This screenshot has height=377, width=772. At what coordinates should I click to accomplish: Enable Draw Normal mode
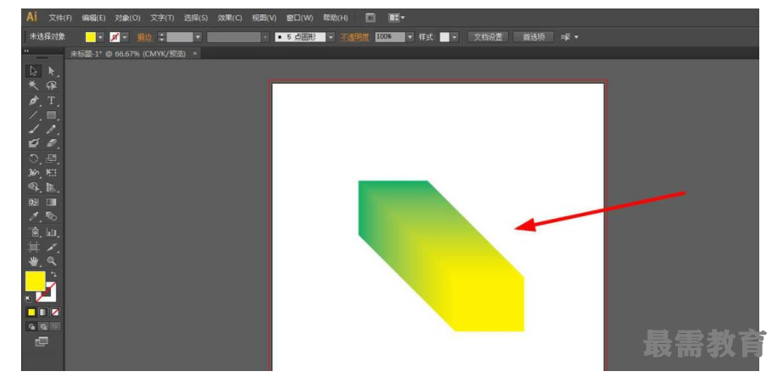(x=31, y=326)
